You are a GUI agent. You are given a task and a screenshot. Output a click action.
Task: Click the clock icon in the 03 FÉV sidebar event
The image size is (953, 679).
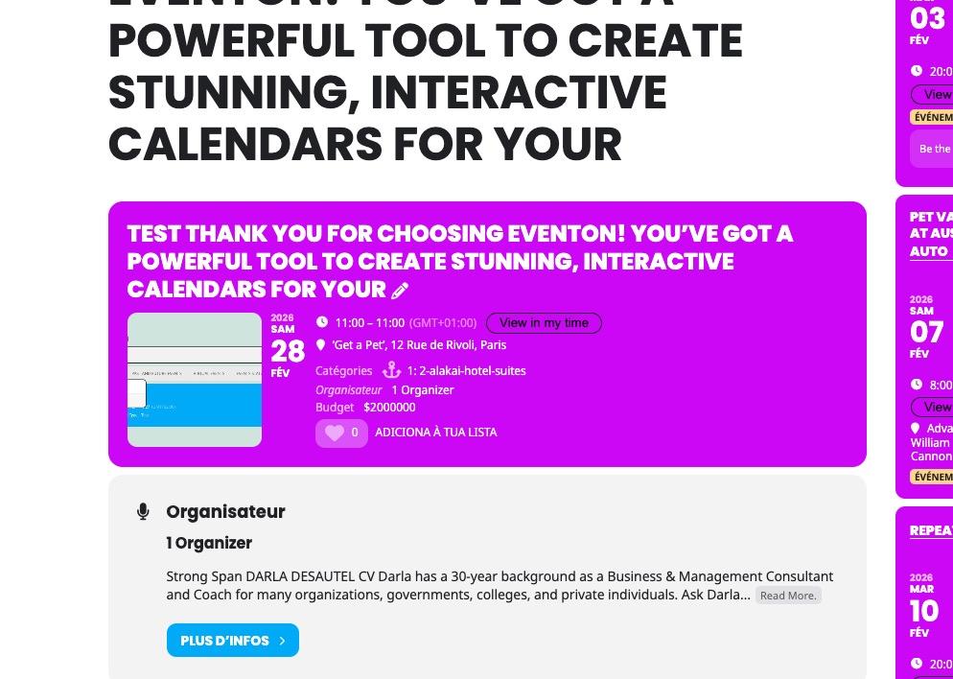(917, 71)
